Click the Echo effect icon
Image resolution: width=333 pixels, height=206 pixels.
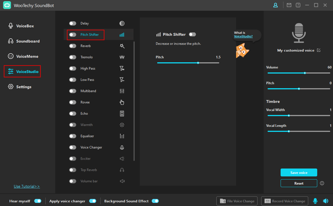point(122,113)
